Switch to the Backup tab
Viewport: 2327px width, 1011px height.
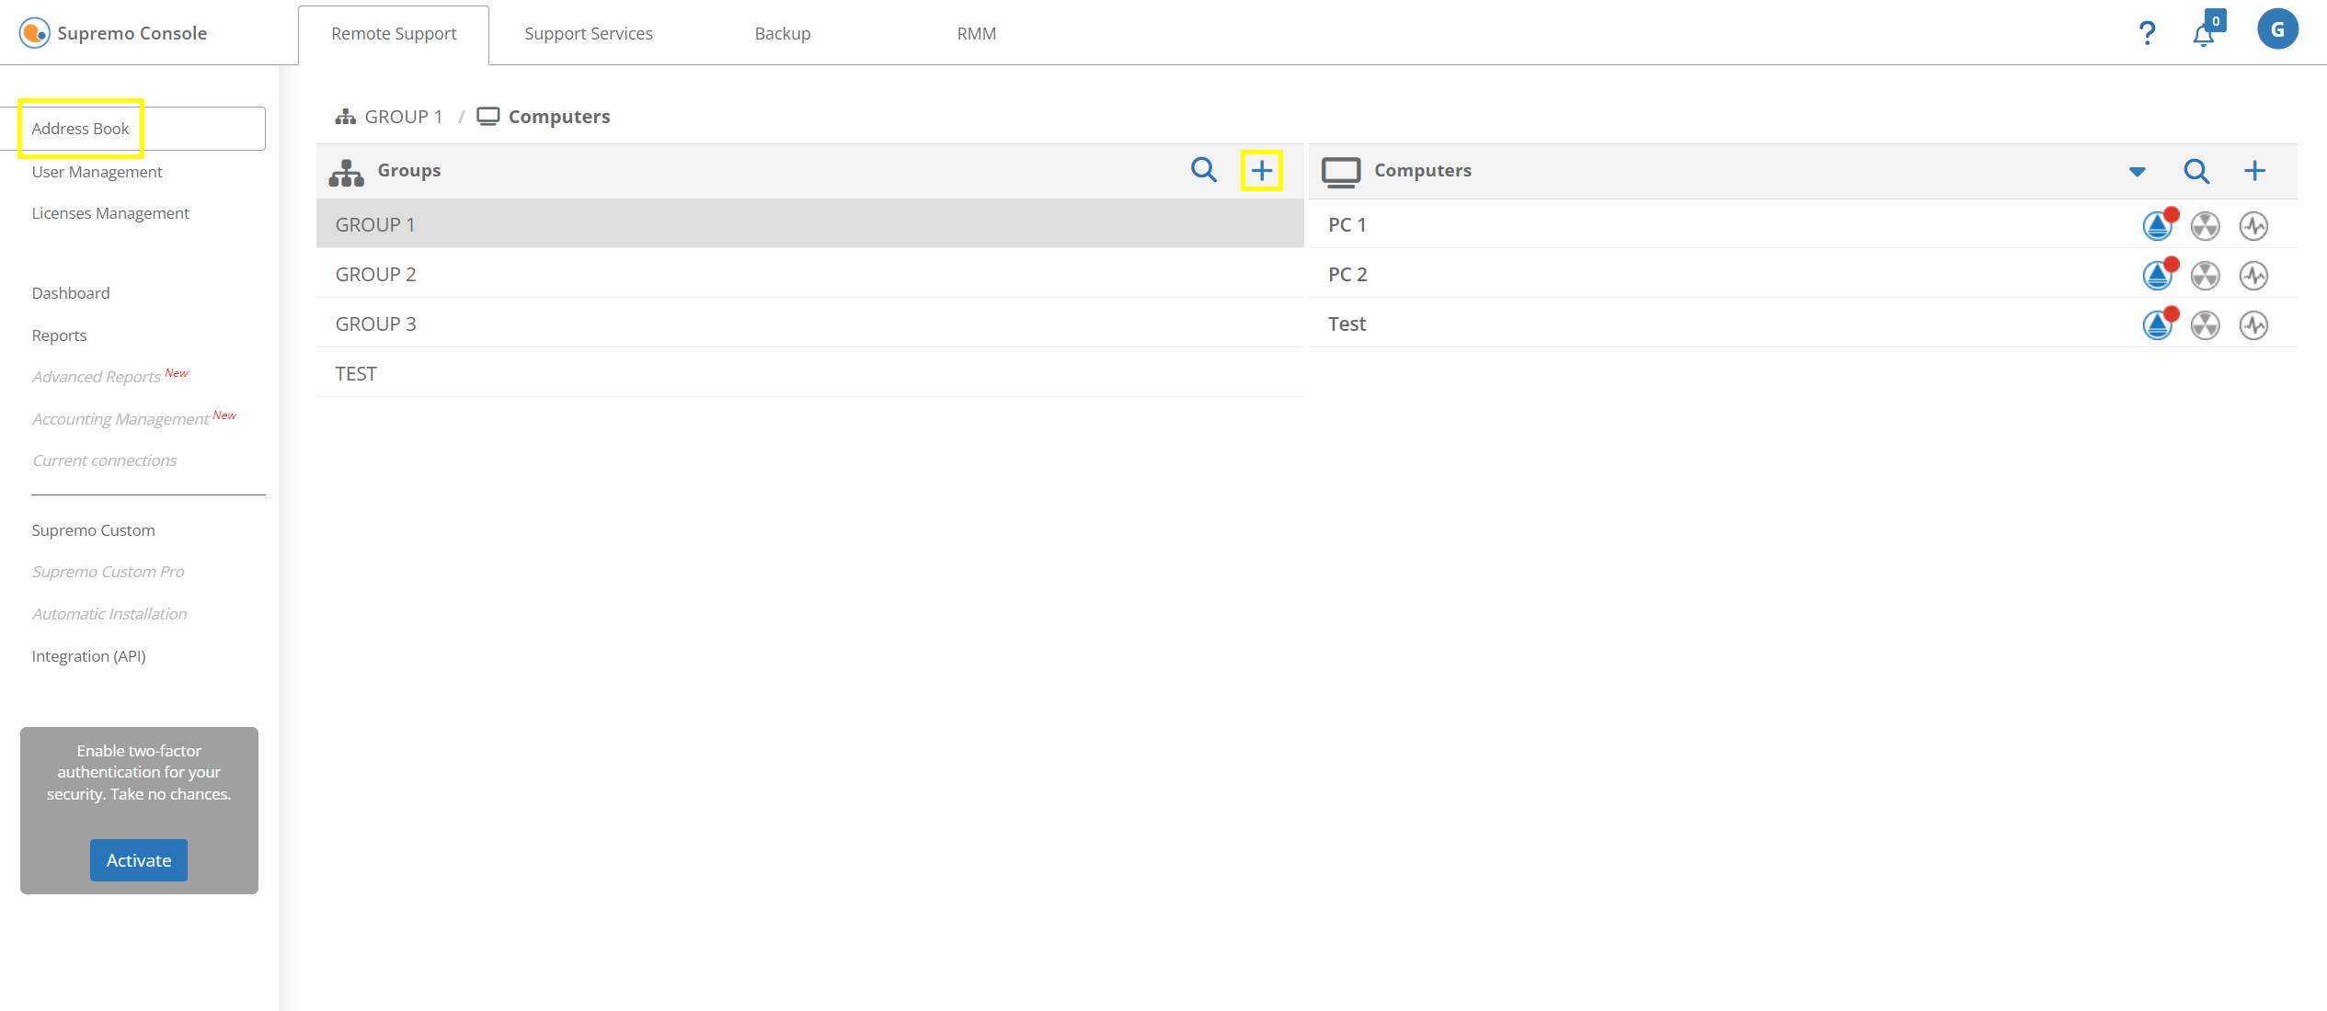(783, 34)
